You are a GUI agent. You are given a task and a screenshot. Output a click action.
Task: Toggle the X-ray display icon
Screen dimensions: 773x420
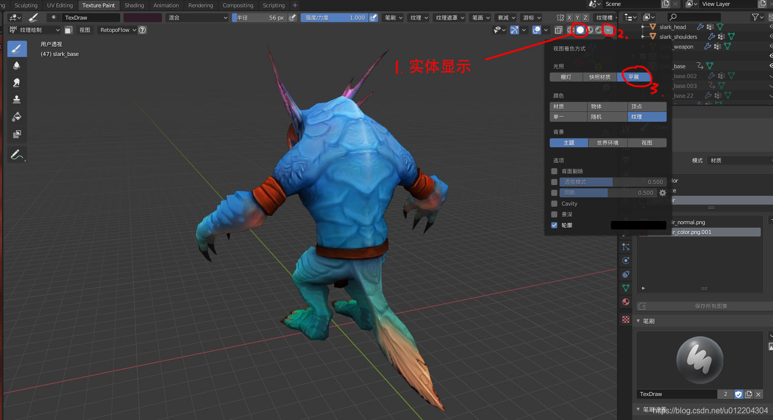coord(558,30)
